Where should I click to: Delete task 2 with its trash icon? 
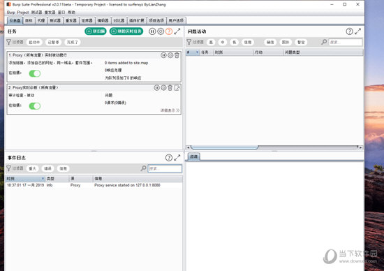(170, 88)
